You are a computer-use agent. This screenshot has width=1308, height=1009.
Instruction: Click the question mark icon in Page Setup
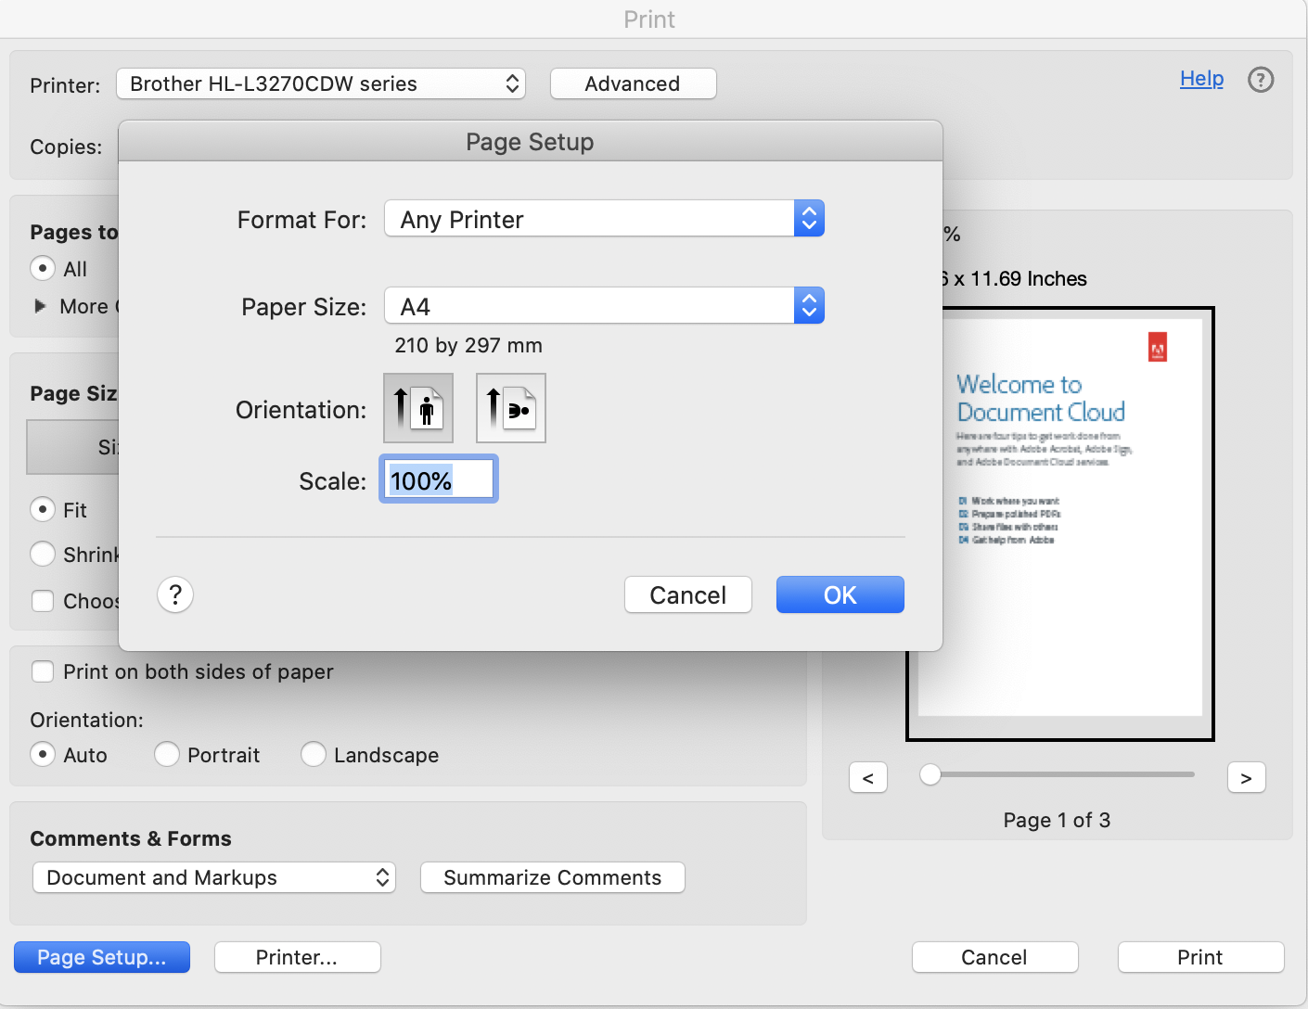174,594
